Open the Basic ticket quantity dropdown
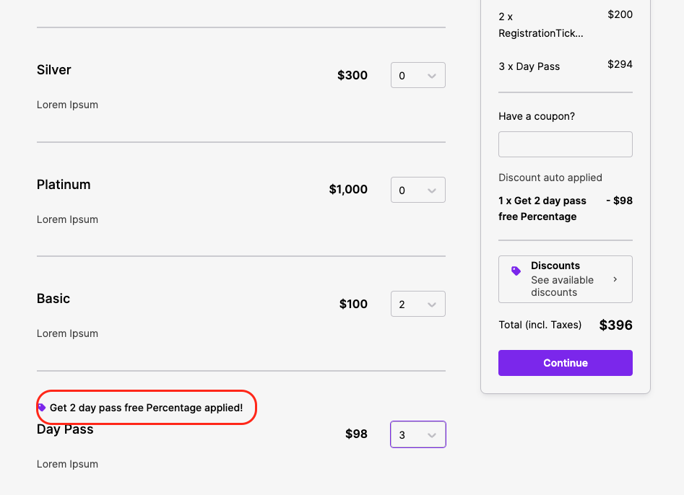The height and width of the screenshot is (495, 684). point(417,305)
